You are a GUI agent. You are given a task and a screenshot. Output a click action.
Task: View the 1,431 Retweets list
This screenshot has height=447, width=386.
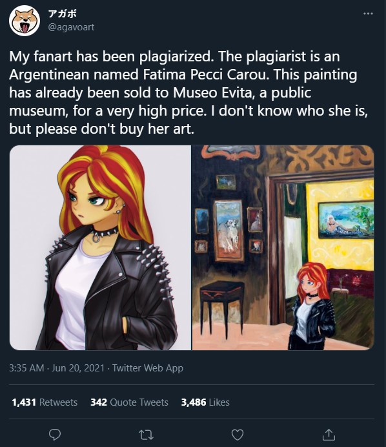45,402
